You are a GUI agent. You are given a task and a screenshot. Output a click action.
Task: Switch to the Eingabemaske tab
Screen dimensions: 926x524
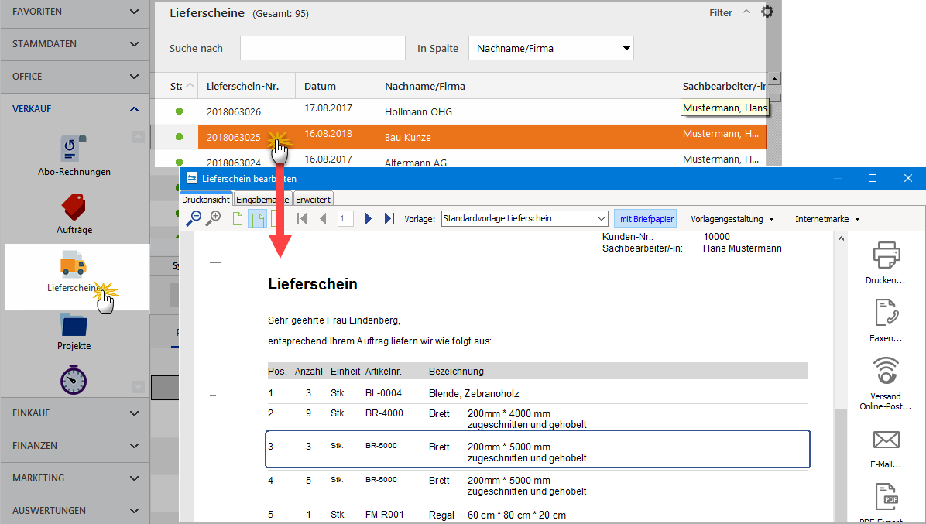click(x=262, y=200)
